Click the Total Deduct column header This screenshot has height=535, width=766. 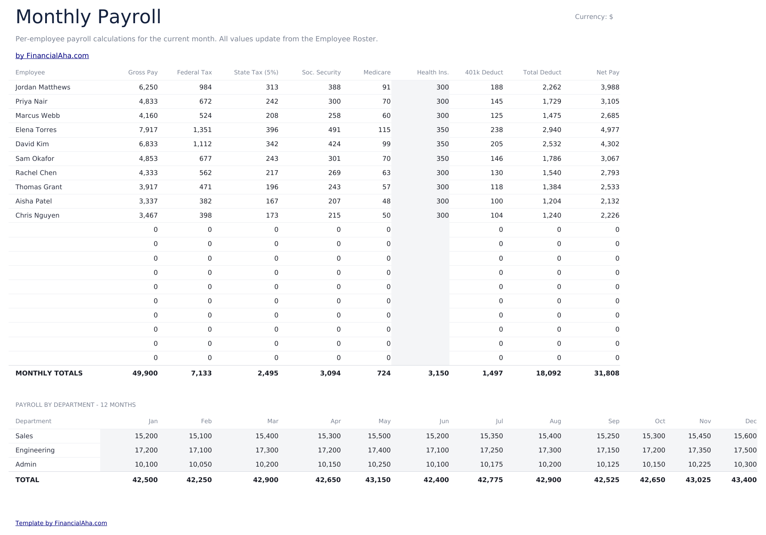click(x=542, y=72)
